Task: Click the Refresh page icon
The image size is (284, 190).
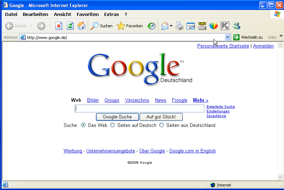Action: click(70, 26)
